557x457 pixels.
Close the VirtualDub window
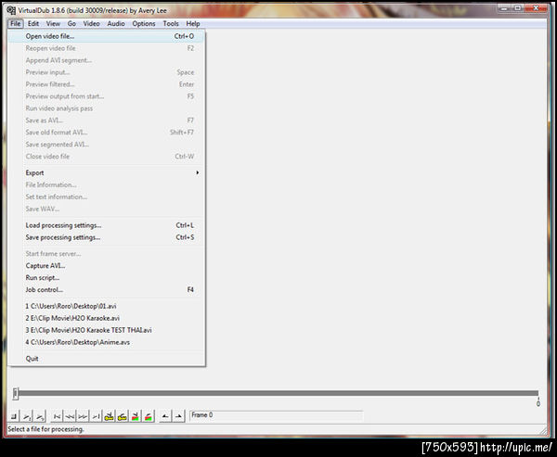pos(536,8)
